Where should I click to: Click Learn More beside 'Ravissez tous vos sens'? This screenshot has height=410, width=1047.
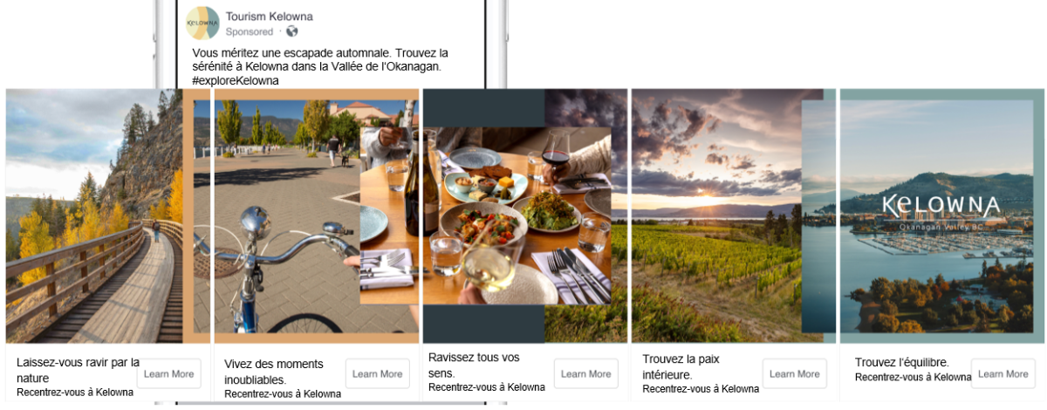[x=586, y=373]
